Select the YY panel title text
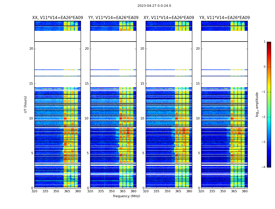This screenshot has height=209, width=275. click(113, 18)
